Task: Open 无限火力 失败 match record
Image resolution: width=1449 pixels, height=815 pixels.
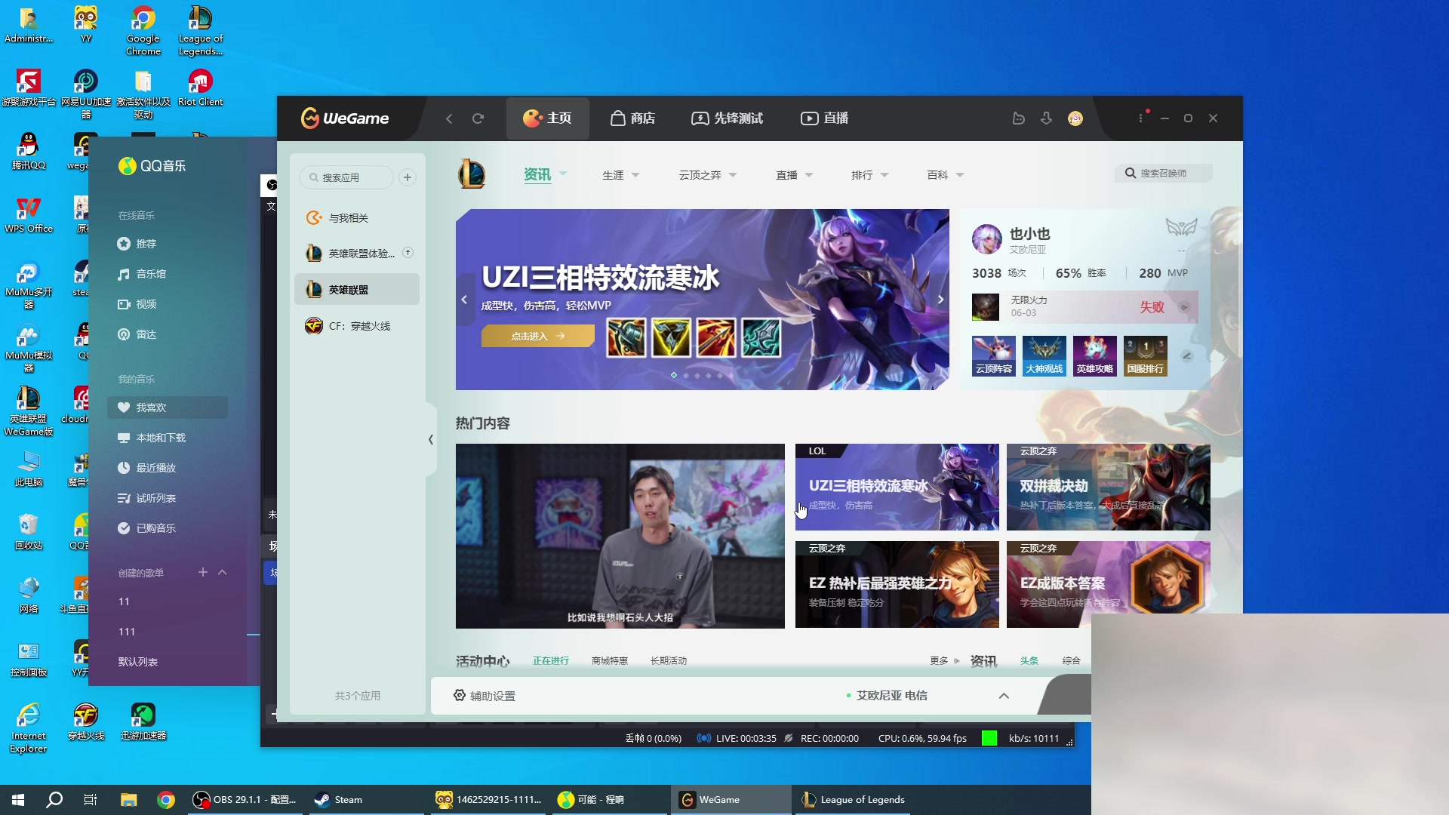Action: point(1084,307)
